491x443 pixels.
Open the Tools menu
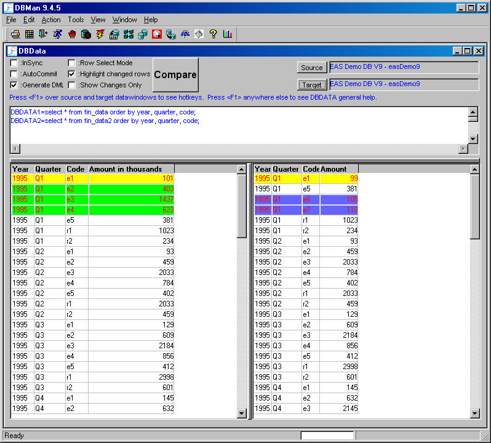tap(76, 20)
